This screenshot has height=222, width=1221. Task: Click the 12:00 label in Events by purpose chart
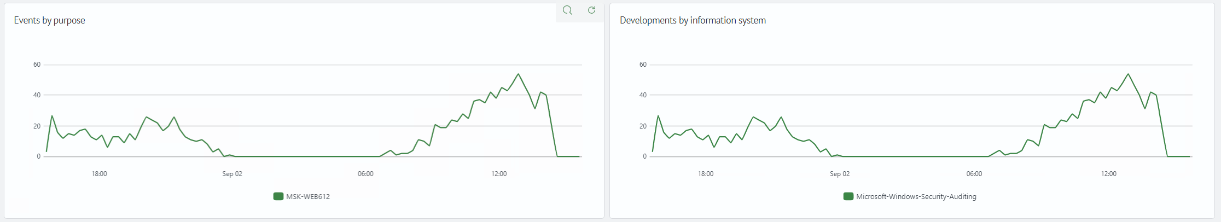[x=499, y=174]
